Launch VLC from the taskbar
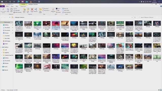The width and height of the screenshot is (162, 91). pyautogui.click(x=31, y=2)
